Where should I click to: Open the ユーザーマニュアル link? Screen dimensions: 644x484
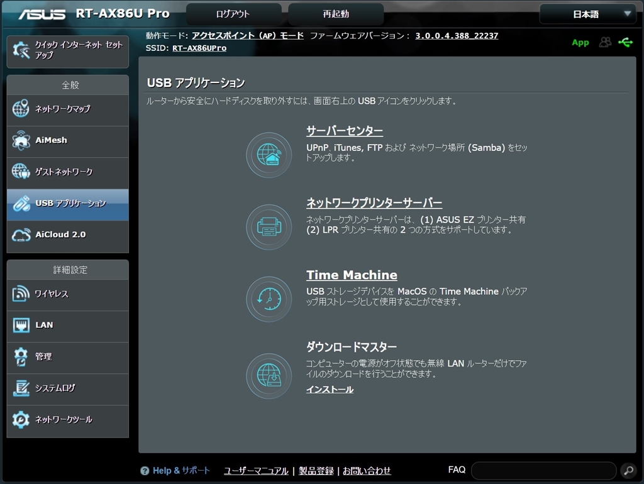[x=257, y=471]
